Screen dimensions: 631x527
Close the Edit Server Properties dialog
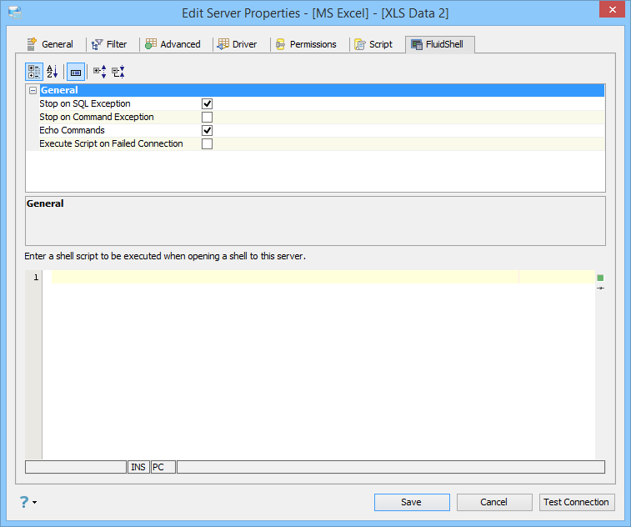point(612,10)
